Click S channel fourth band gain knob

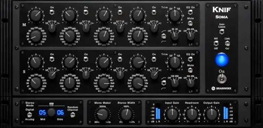click(138, 62)
